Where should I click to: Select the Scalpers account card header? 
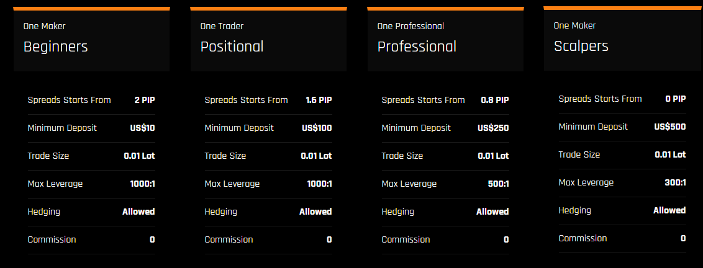point(622,38)
